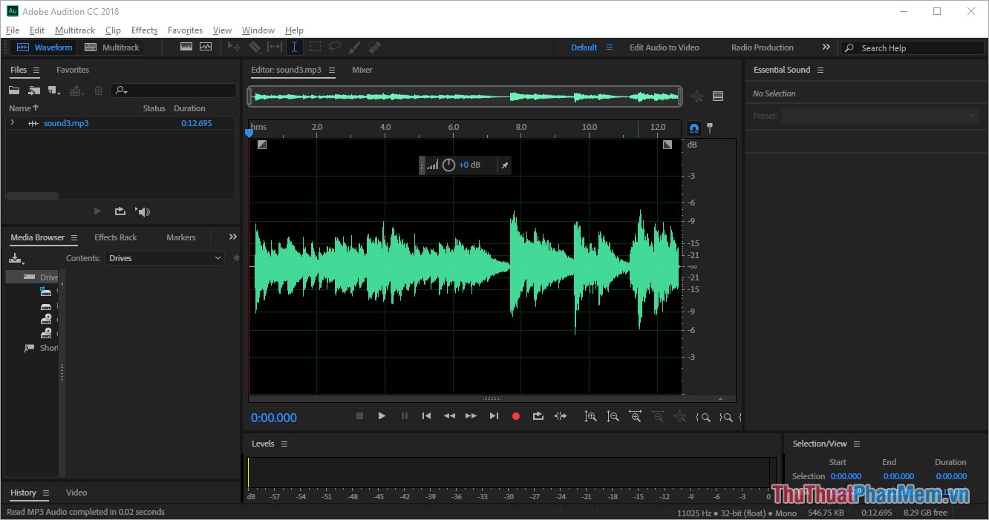Start recording with the red record button

click(x=516, y=416)
